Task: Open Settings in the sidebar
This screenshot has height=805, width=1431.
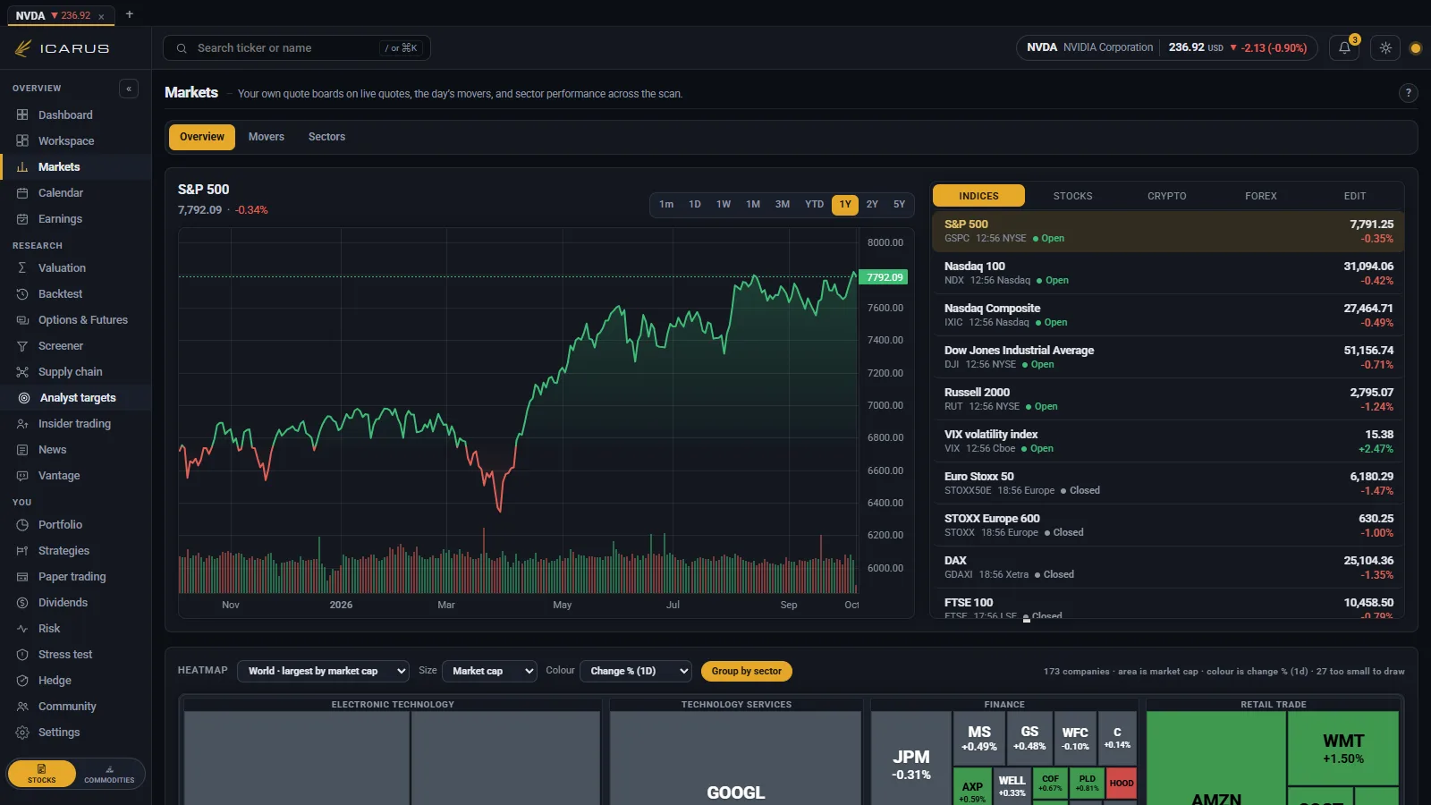Action: [76, 733]
